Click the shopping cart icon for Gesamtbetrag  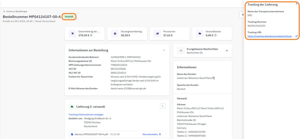click(72, 34)
